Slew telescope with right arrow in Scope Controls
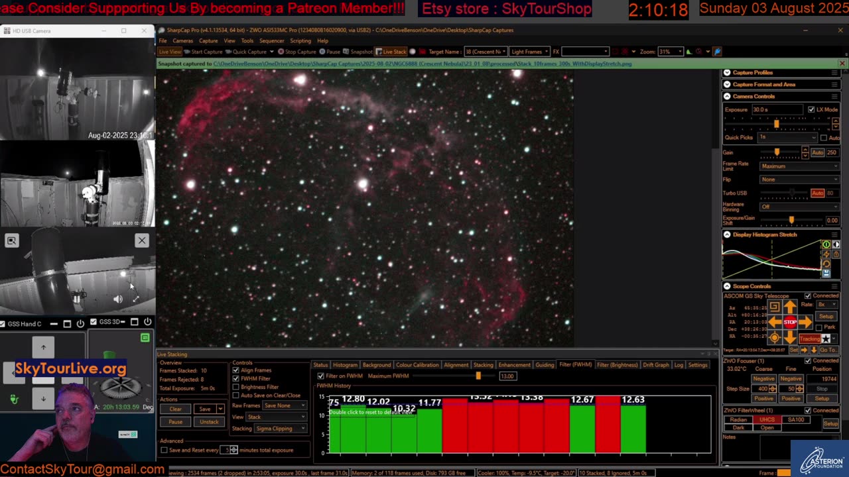The width and height of the screenshot is (849, 477). click(x=805, y=322)
